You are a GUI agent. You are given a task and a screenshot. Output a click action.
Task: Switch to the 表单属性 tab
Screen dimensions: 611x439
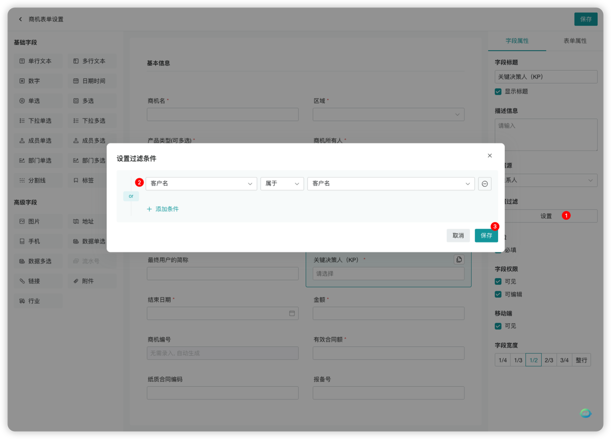(x=575, y=41)
